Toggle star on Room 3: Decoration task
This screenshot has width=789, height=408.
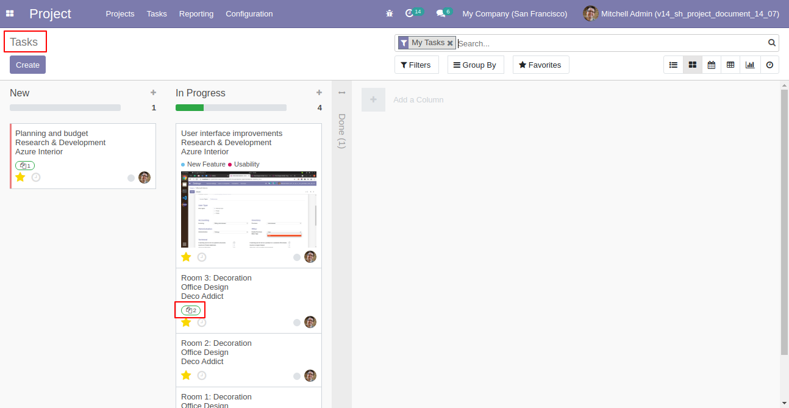click(x=186, y=322)
